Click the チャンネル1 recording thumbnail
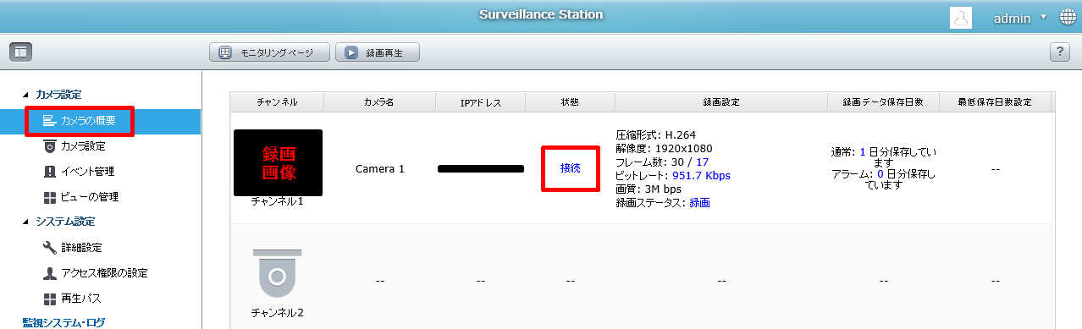The width and height of the screenshot is (1082, 329). tap(278, 163)
